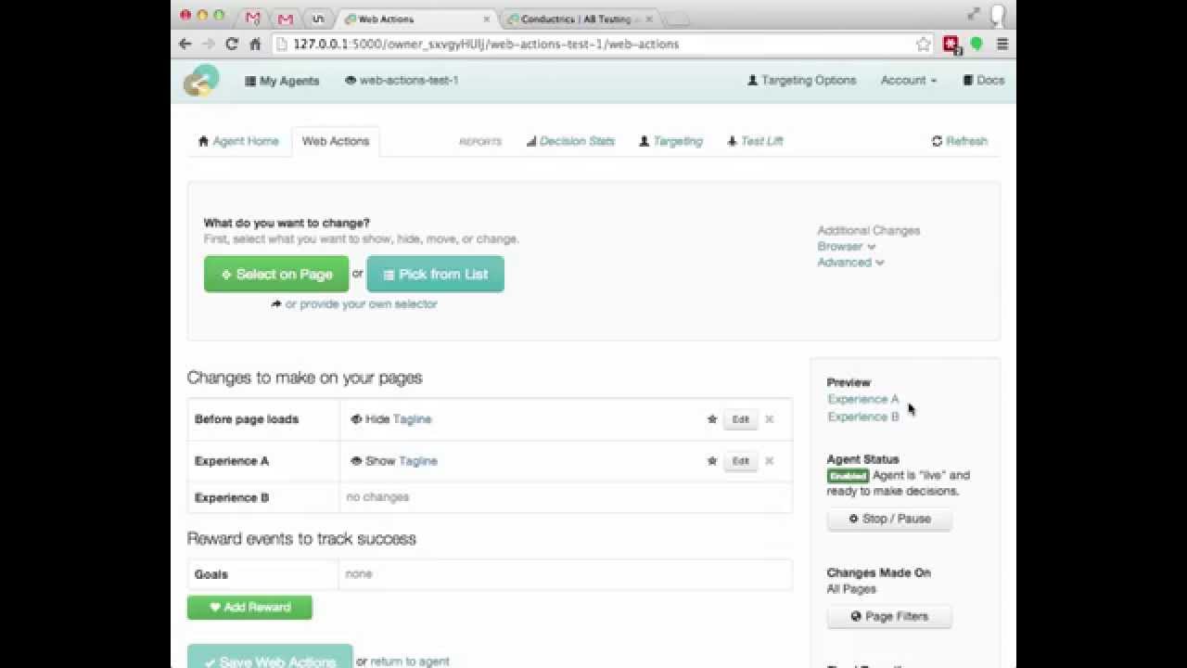
Task: Open the first Gmail pinned tab
Action: point(252,19)
